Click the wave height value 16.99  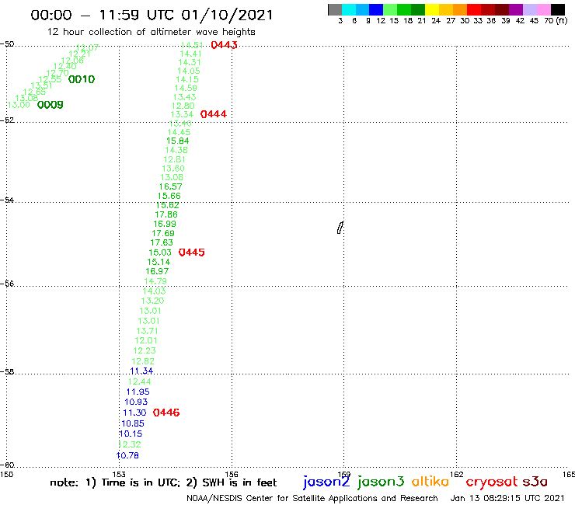tap(165, 224)
